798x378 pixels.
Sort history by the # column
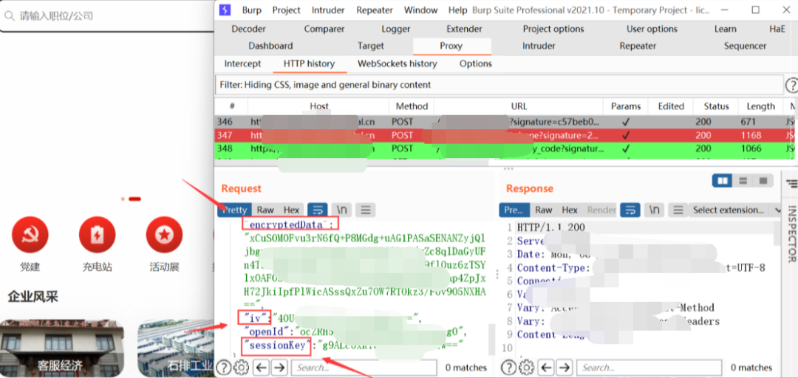tap(231, 106)
